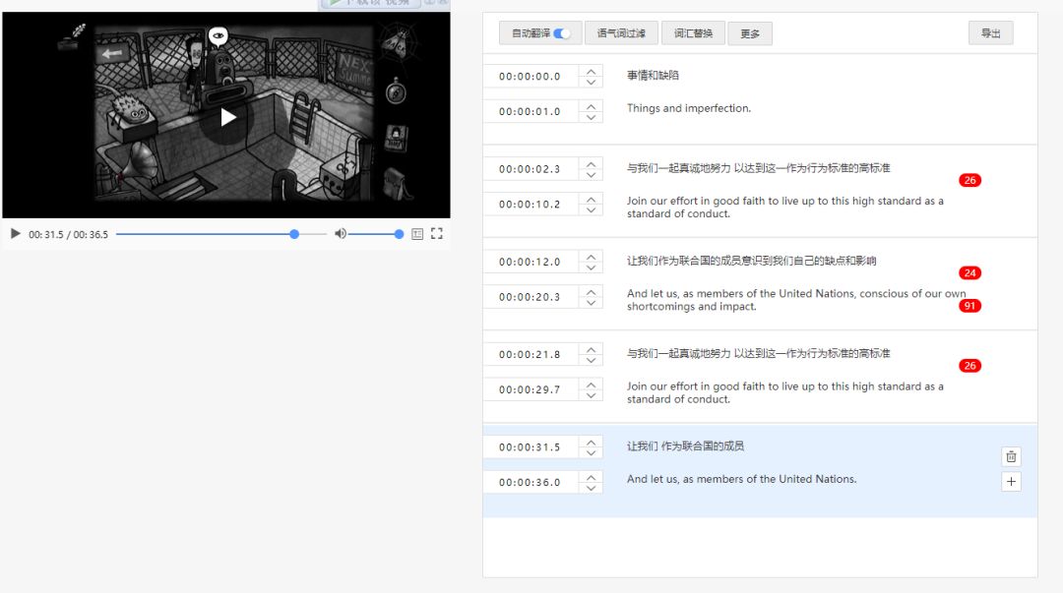The image size is (1063, 593).
Task: Click the red 91 badge
Action: 970,306
